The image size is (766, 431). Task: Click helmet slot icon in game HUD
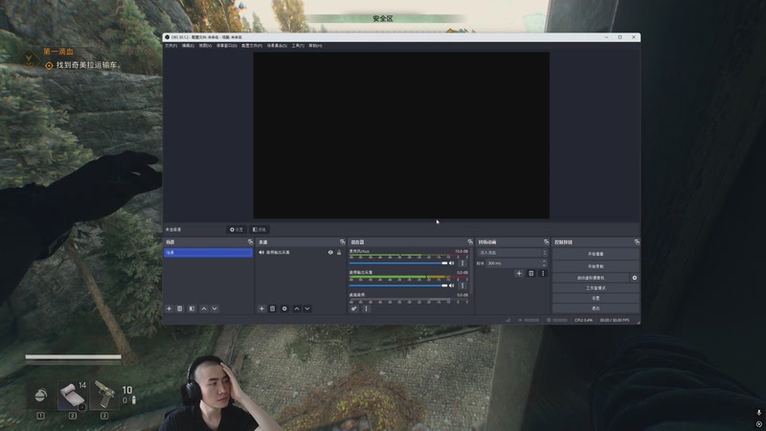tap(40, 395)
